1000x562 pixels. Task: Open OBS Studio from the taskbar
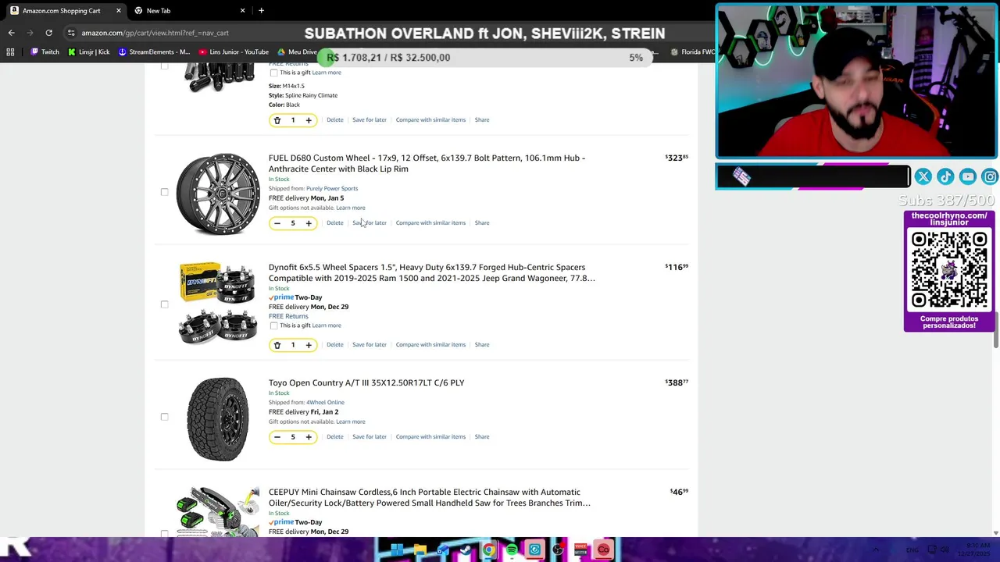558,550
